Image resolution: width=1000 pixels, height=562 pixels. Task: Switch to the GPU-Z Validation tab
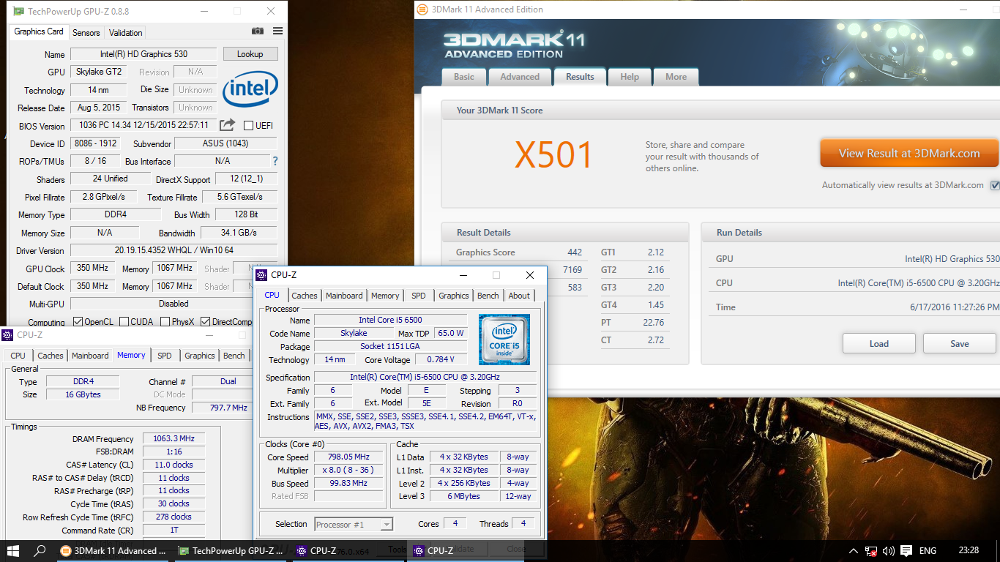(x=126, y=32)
